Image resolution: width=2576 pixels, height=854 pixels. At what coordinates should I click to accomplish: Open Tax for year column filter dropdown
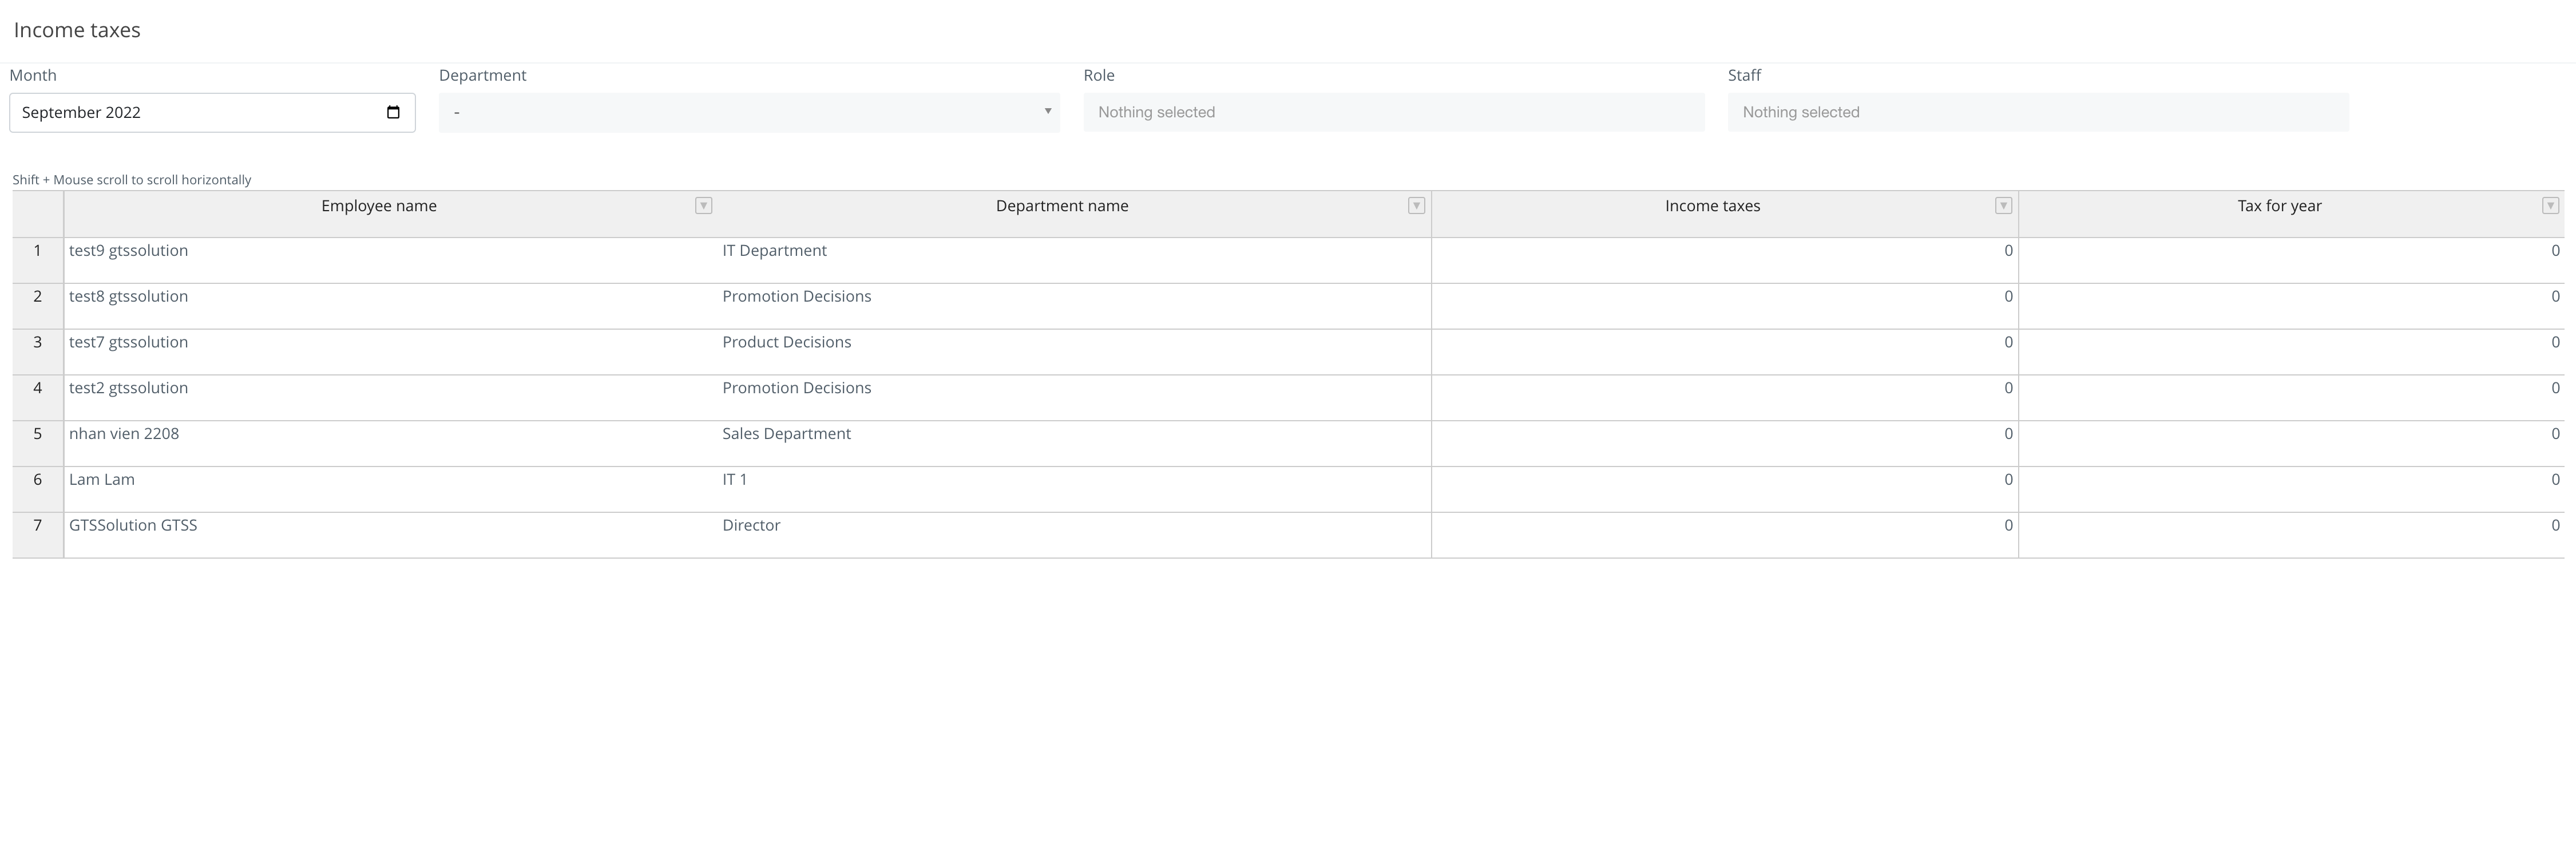click(x=2550, y=205)
